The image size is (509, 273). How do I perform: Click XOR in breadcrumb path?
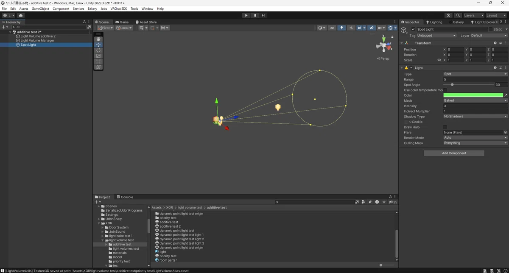(x=169, y=208)
